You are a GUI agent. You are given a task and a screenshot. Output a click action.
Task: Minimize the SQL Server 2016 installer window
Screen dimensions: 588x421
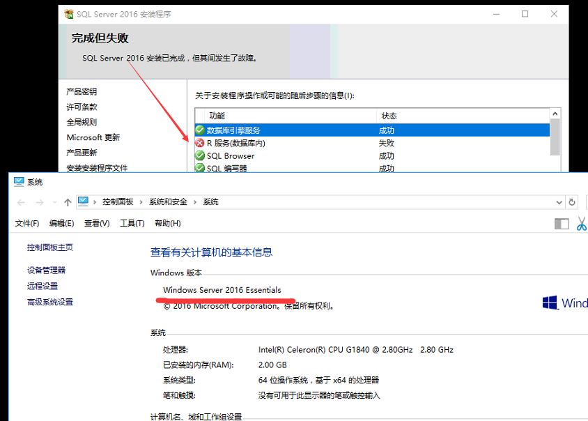496,14
